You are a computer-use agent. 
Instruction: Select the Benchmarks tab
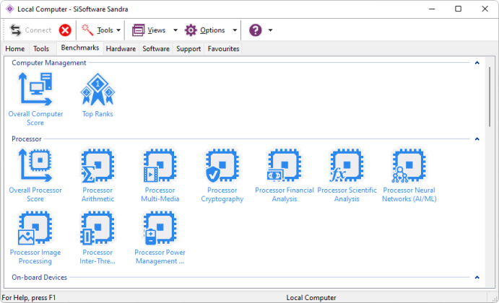80,48
